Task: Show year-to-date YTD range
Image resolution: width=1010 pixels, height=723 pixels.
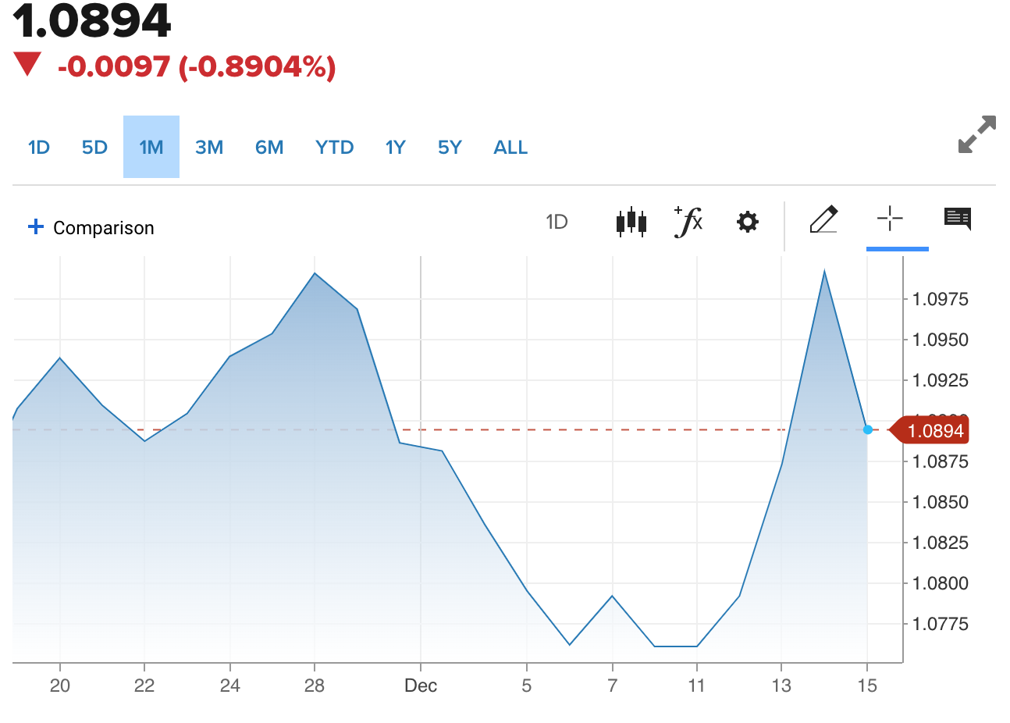Action: click(x=334, y=148)
